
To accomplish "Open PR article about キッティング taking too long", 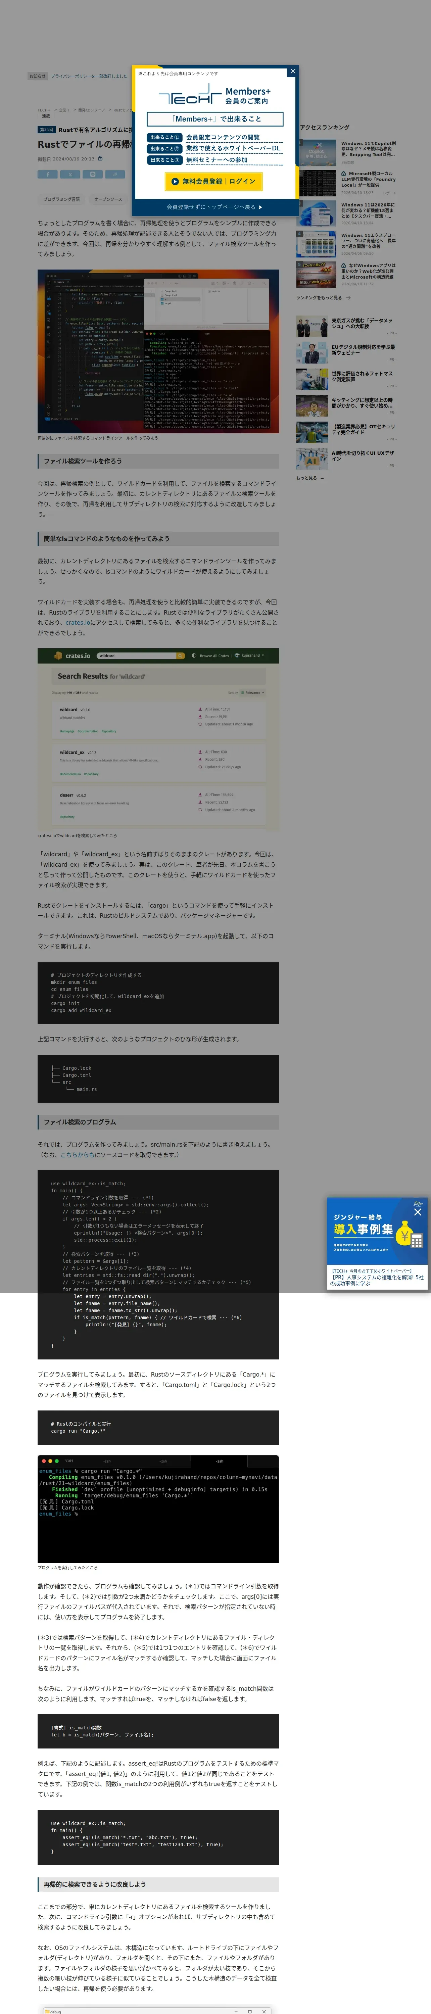I will (x=363, y=403).
